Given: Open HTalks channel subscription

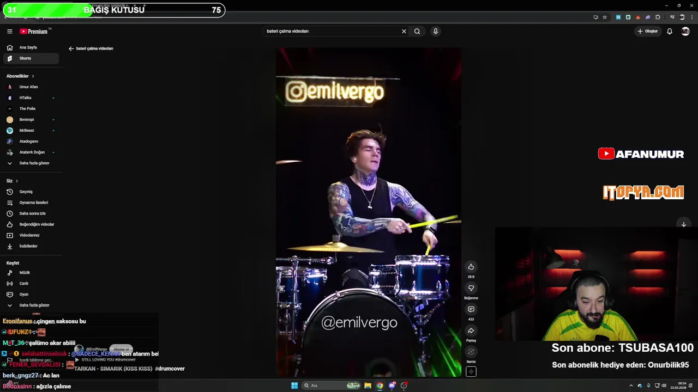Looking at the screenshot, I should click(31, 98).
